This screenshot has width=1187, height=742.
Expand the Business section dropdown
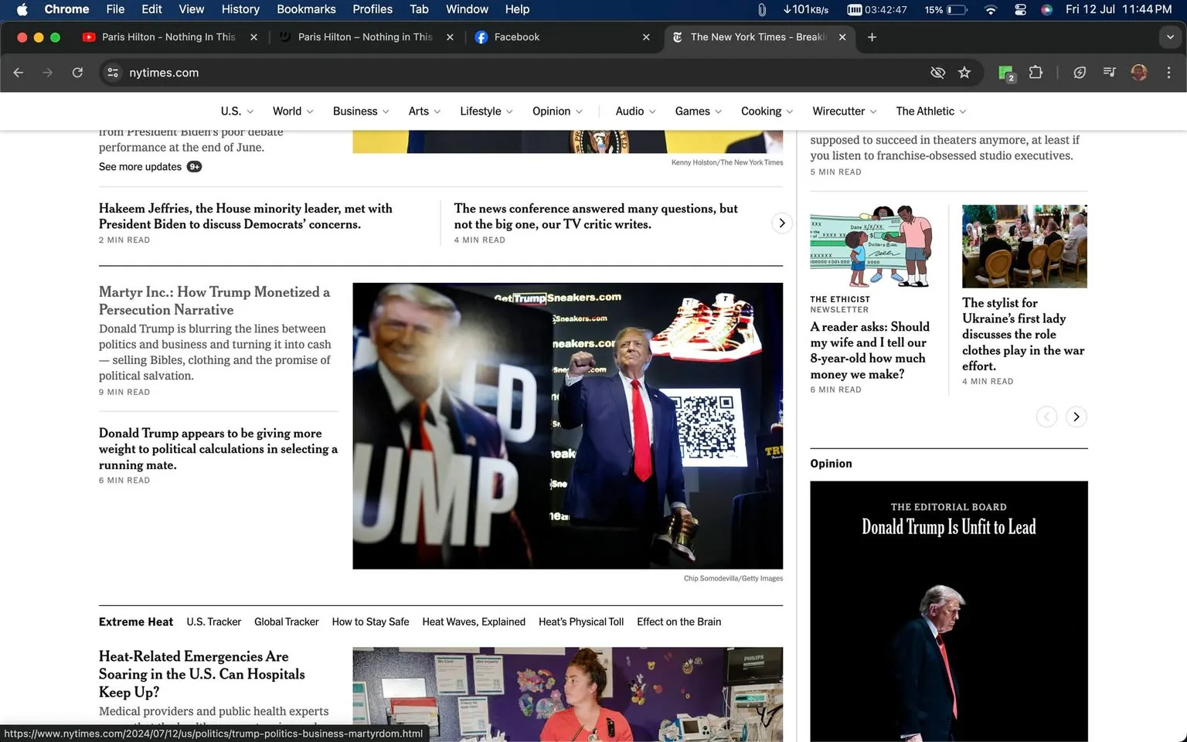(361, 111)
